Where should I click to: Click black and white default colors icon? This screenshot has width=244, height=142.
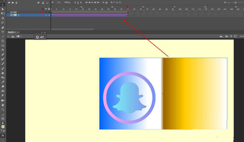(2, 131)
